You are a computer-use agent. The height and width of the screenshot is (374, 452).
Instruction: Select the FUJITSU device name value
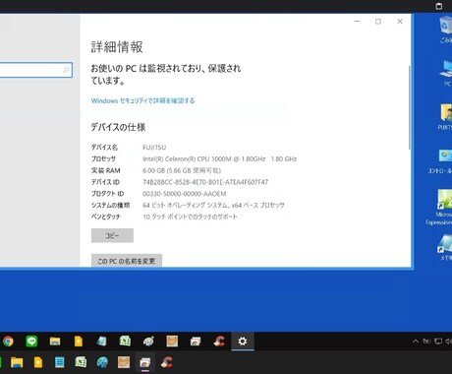coord(154,148)
